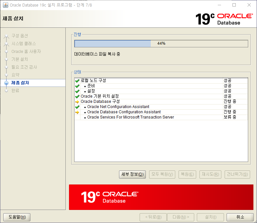Click yellow arrow beside Oracle Database Configuration Assistant
This screenshot has height=223, width=257.
pyautogui.click(x=77, y=112)
